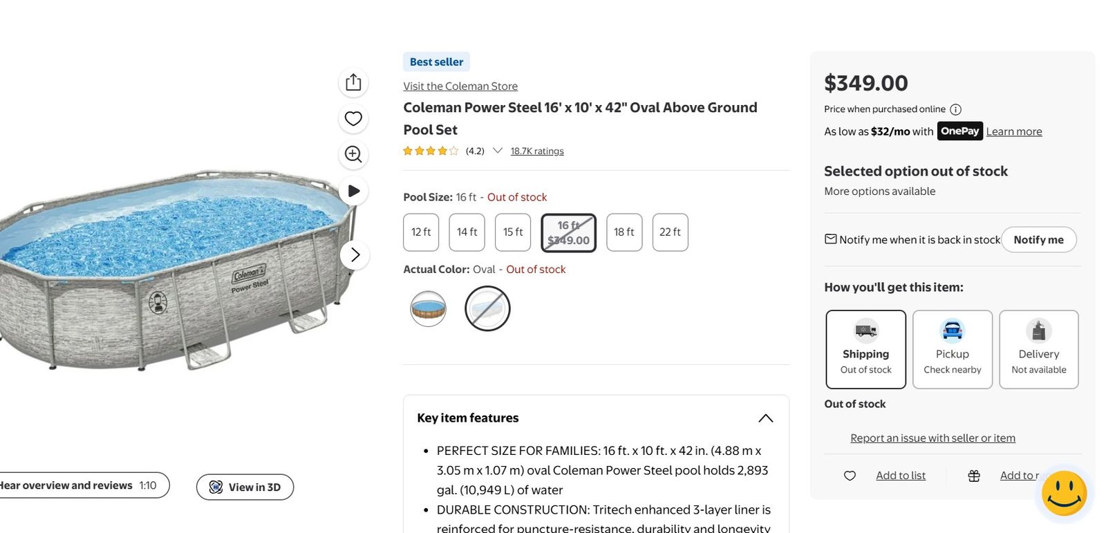Choose the 22 ft pool size
This screenshot has height=533, width=1106.
[x=670, y=232]
